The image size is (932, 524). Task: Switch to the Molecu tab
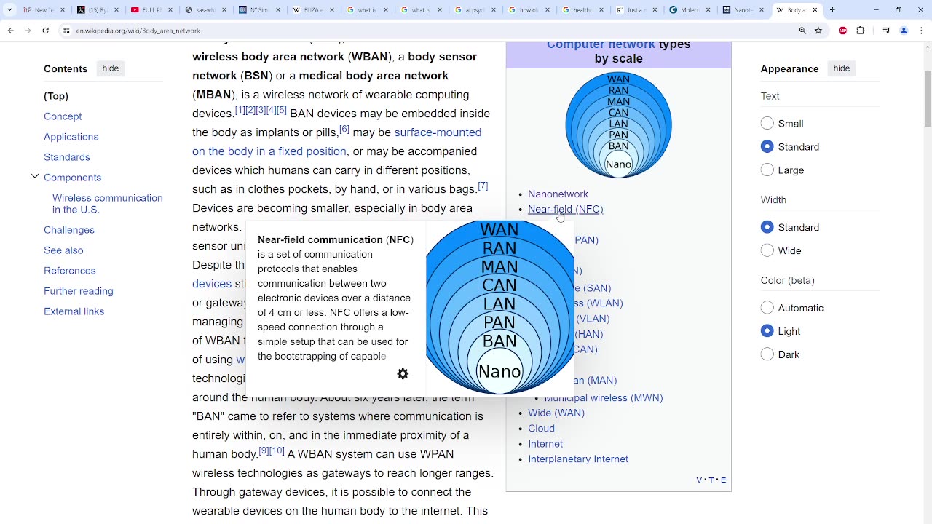pyautogui.click(x=689, y=10)
